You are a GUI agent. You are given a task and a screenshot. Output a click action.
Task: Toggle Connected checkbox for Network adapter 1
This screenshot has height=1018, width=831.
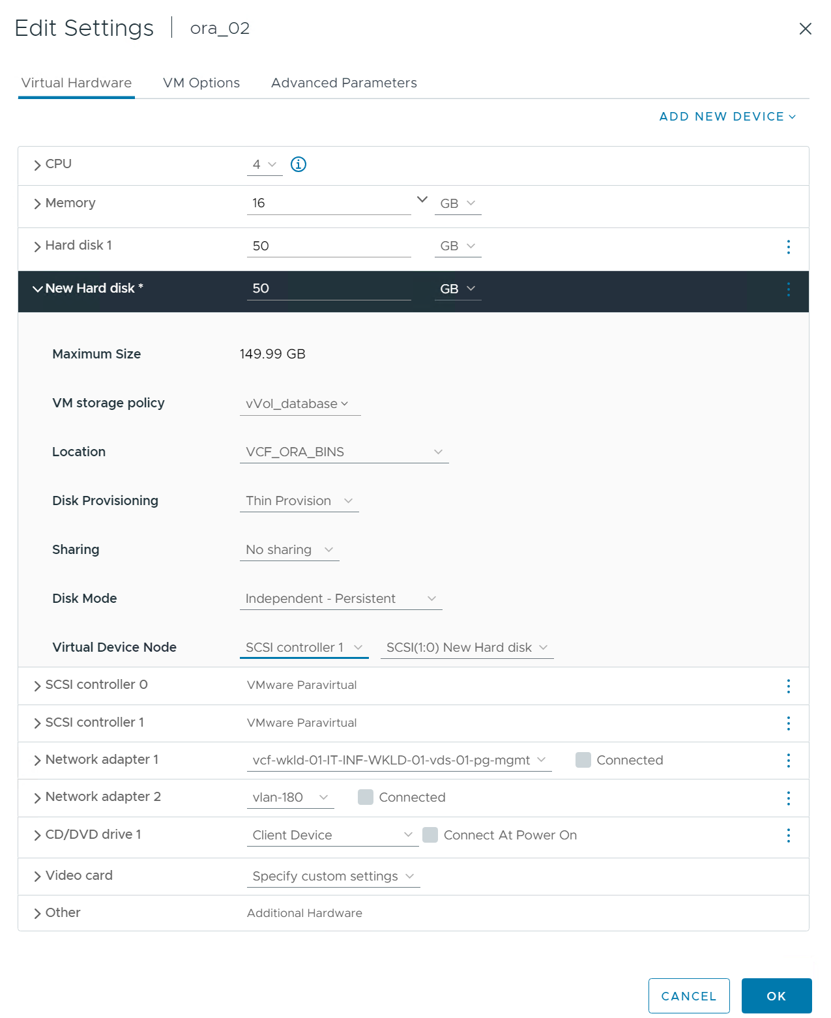coord(583,760)
